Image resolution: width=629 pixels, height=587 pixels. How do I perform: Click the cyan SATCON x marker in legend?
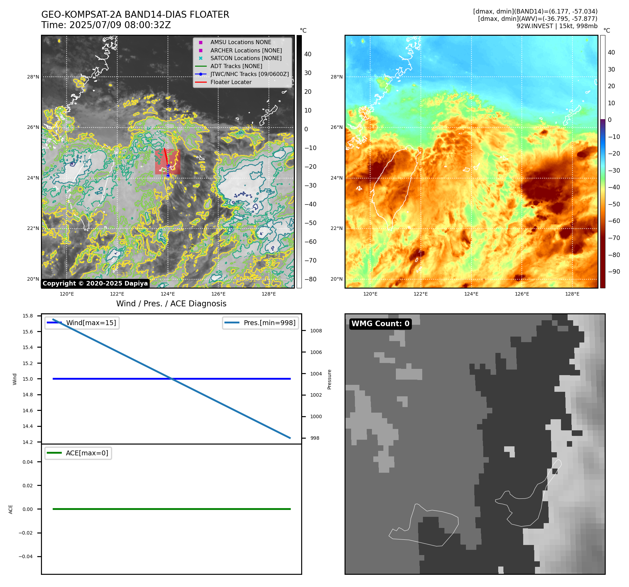pos(201,58)
